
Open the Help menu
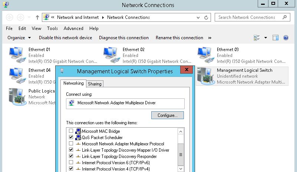coord(94,28)
